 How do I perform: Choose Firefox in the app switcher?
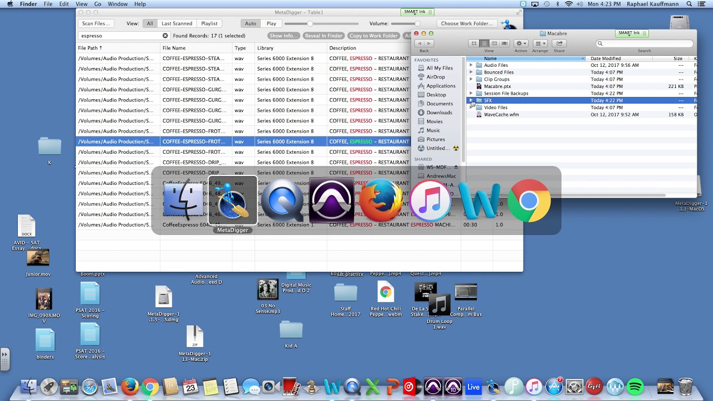[381, 200]
